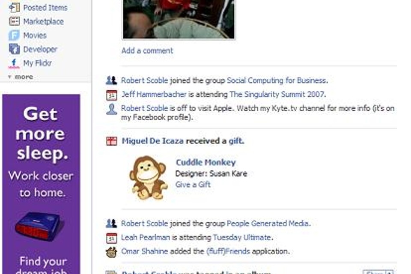Image resolution: width=411 pixels, height=274 pixels.
Task: Click the Marketplace icon in sidebar
Action: [x=14, y=21]
